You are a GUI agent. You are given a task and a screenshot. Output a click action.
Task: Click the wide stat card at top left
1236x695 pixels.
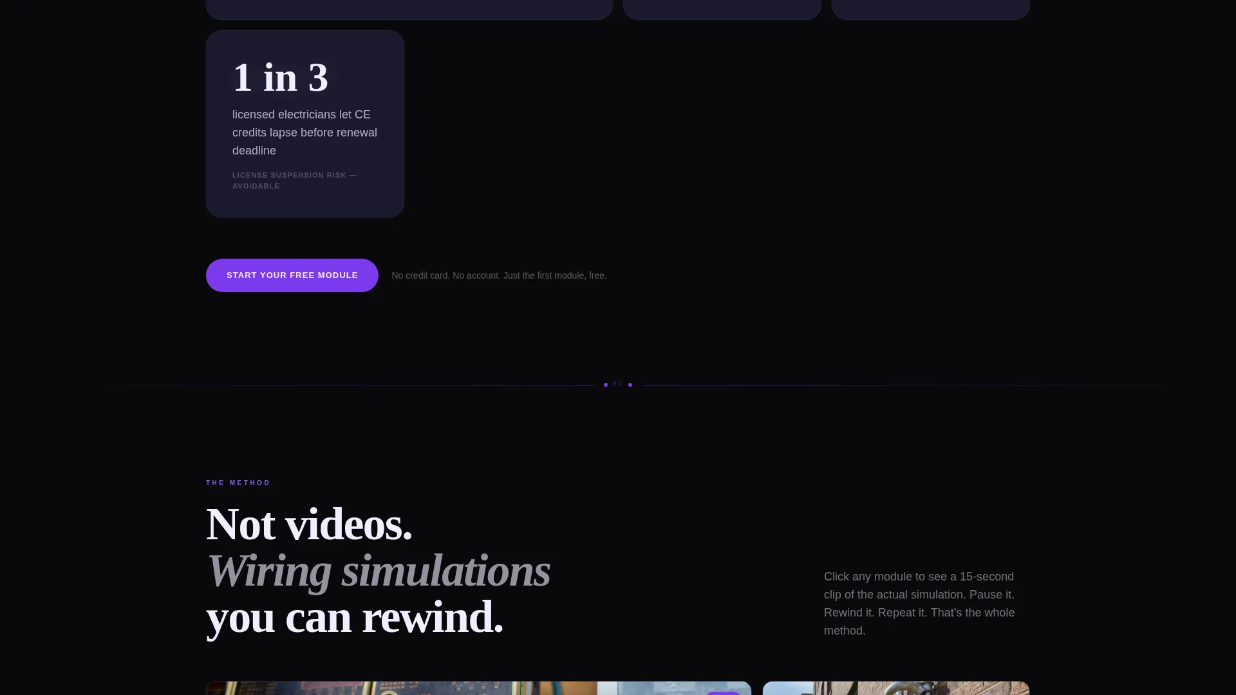[x=409, y=9]
